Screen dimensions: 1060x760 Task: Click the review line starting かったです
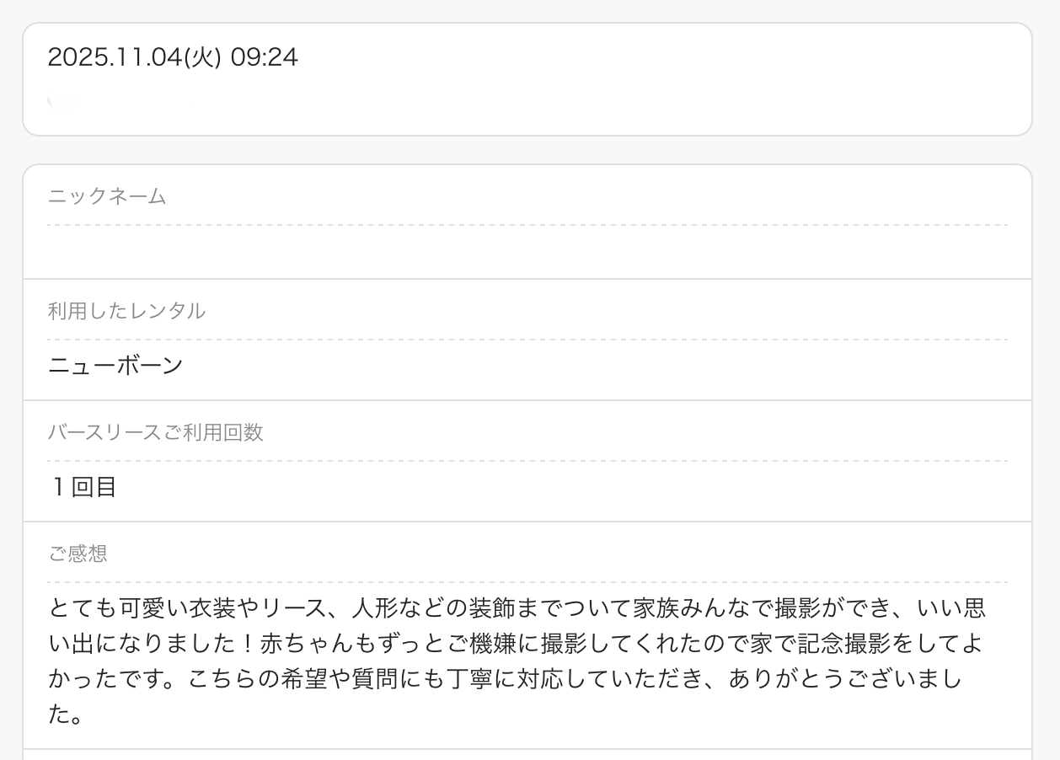click(x=504, y=680)
